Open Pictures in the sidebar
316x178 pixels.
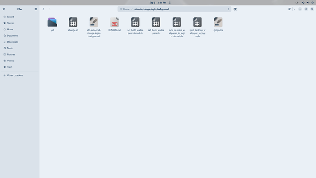[20, 54]
